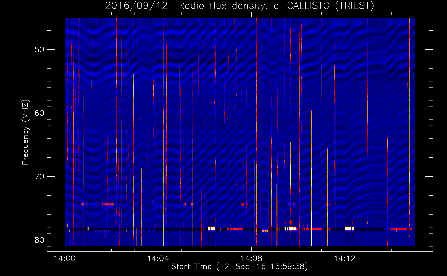
Task: Click the 80 frequency tick label
Action: click(x=40, y=240)
